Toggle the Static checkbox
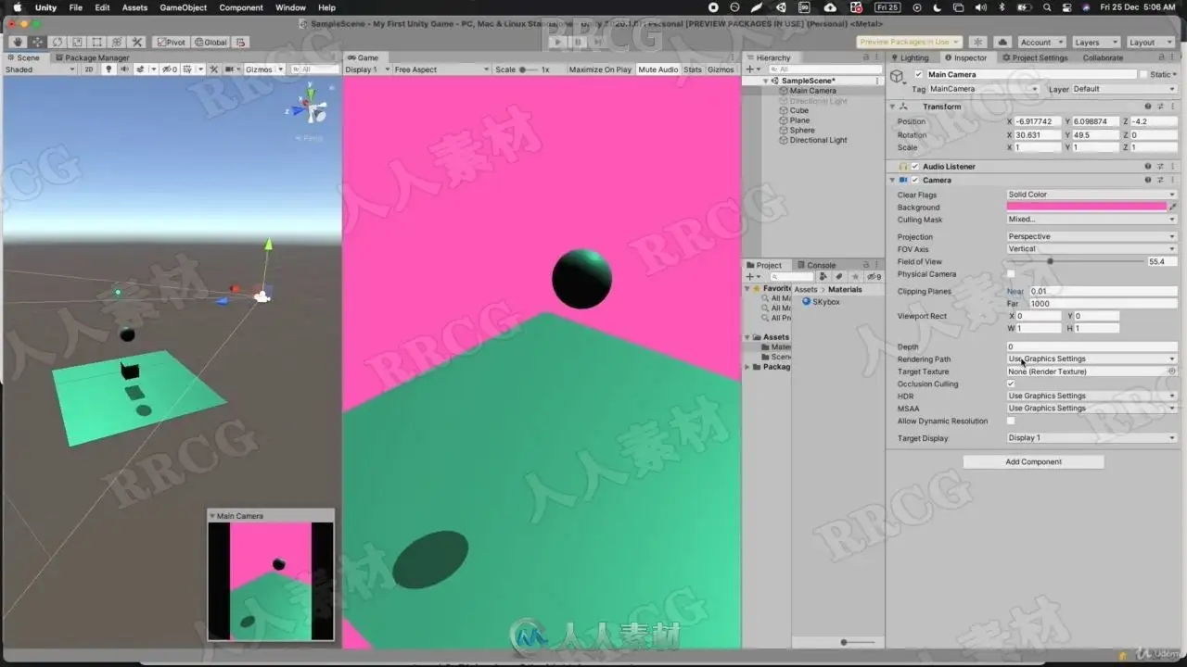1187x667 pixels. [1145, 74]
